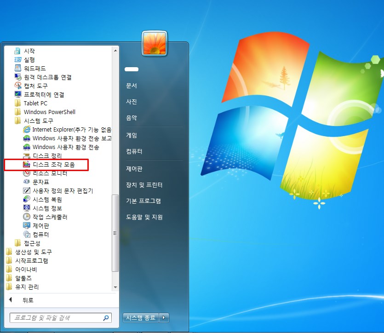Screen dimensions: 384x333
Task: Click the search magnifier icon
Action: [x=106, y=318]
